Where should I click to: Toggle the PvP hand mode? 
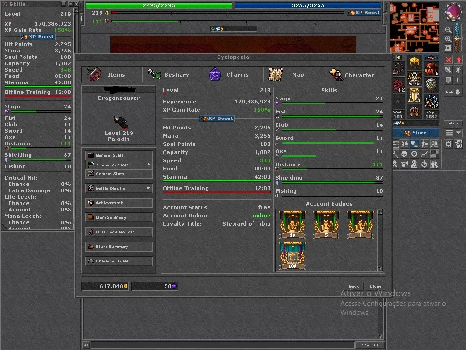pyautogui.click(x=453, y=92)
